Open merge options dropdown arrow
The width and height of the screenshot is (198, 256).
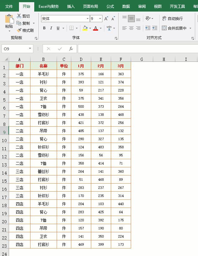pyautogui.click(x=190, y=28)
